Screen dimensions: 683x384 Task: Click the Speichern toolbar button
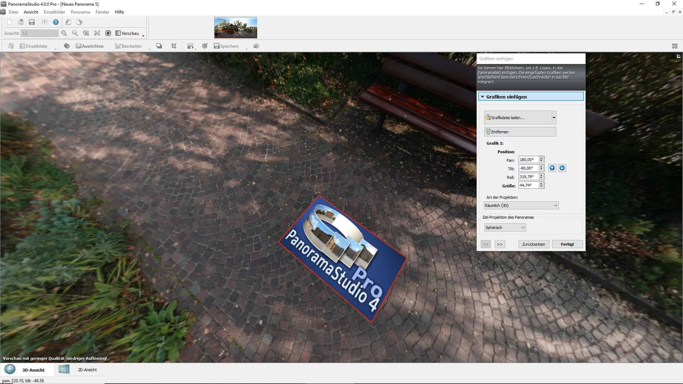pos(226,46)
